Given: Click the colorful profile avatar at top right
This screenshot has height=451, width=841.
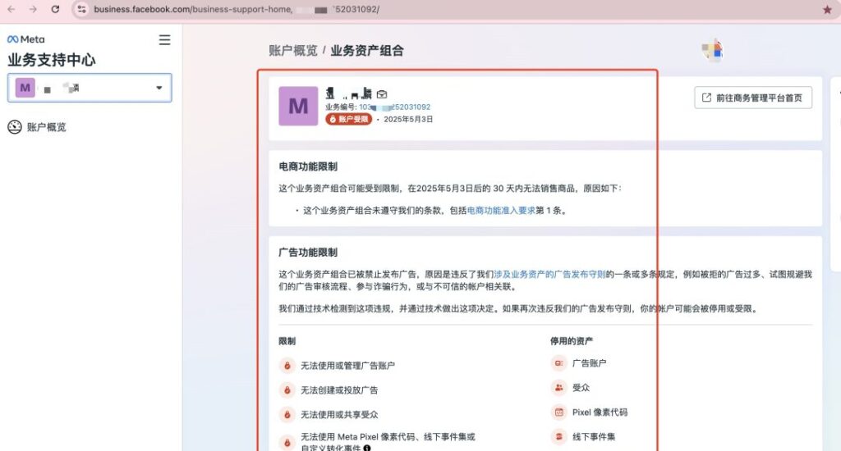Looking at the screenshot, I should [x=712, y=50].
